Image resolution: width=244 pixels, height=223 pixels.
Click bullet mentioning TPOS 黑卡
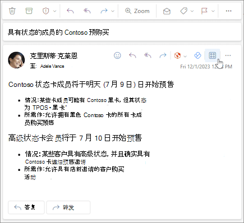[86, 104]
